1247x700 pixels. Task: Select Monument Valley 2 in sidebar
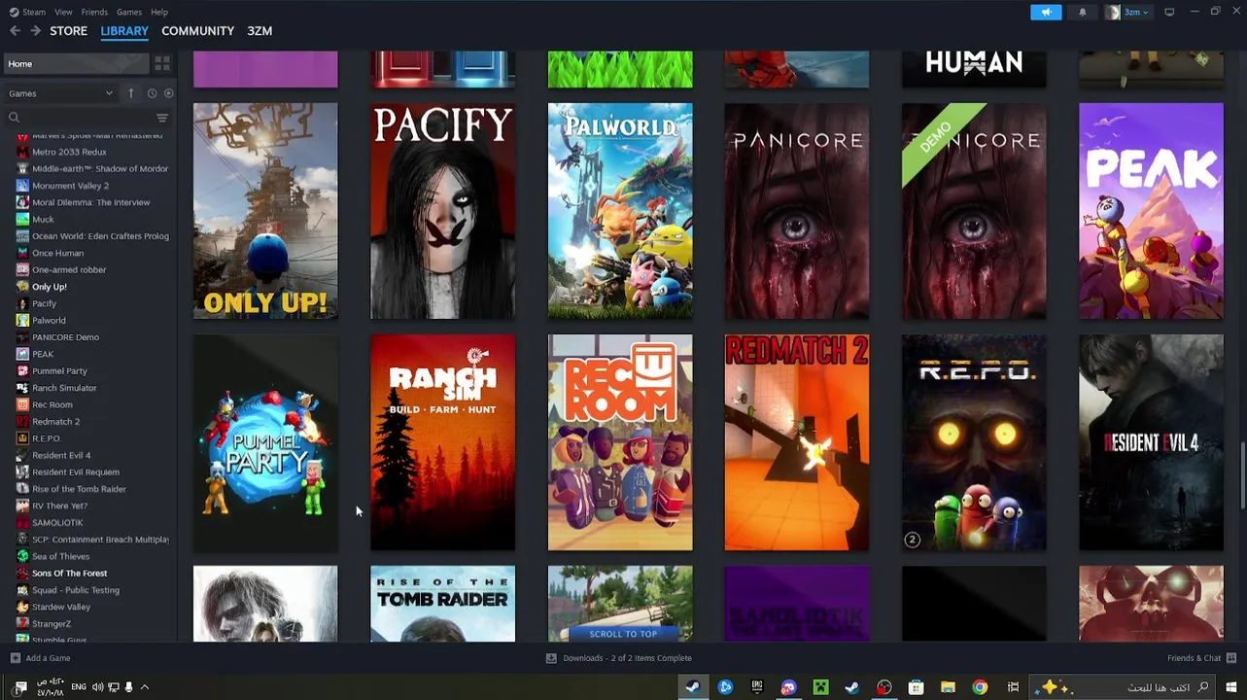[70, 186]
